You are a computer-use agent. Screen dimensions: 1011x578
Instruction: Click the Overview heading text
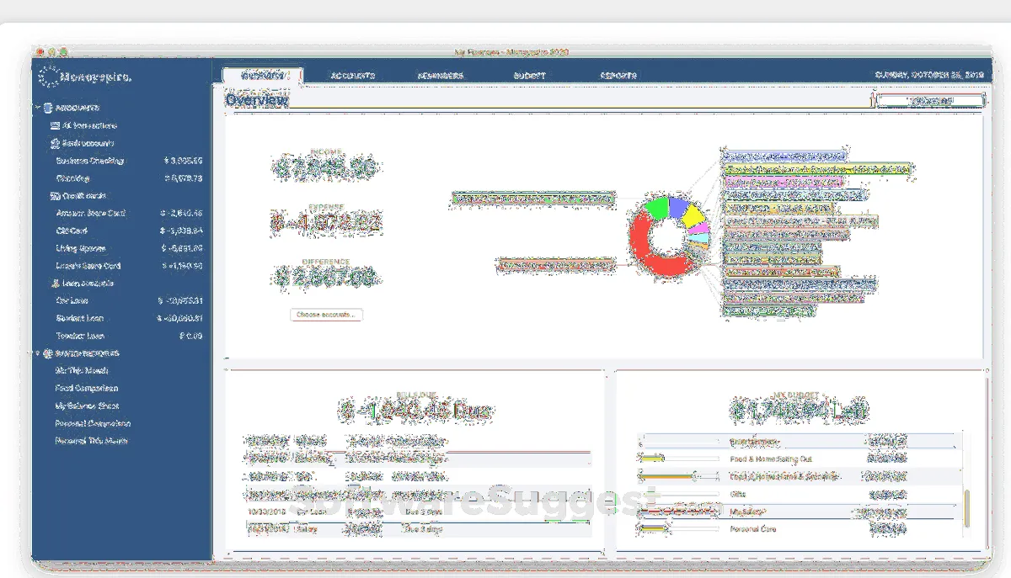pos(257,100)
